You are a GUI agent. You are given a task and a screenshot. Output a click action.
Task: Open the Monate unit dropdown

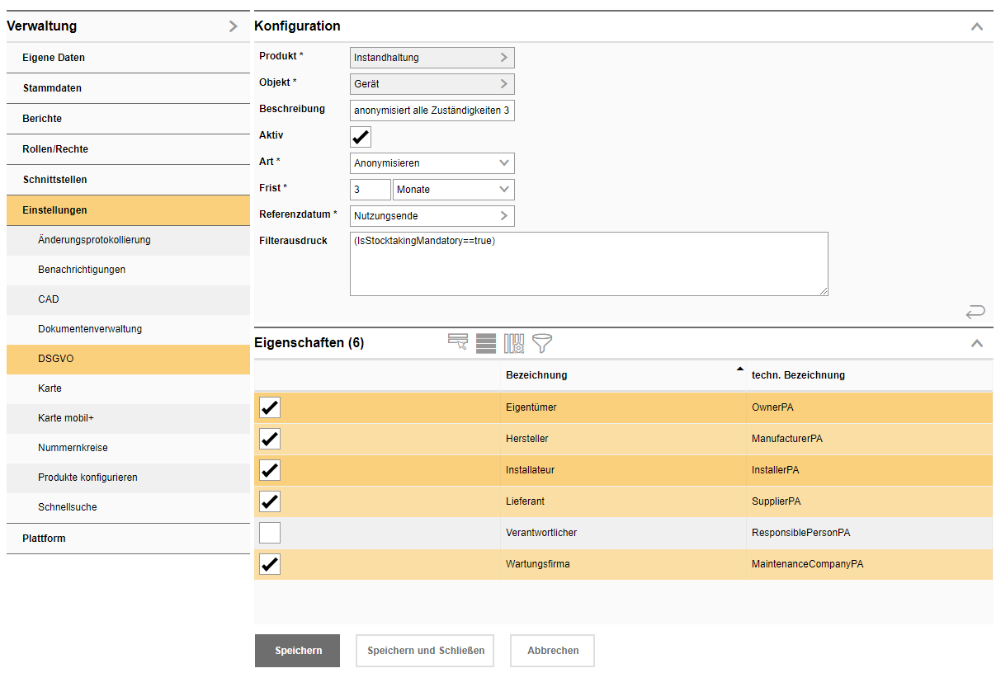[453, 190]
